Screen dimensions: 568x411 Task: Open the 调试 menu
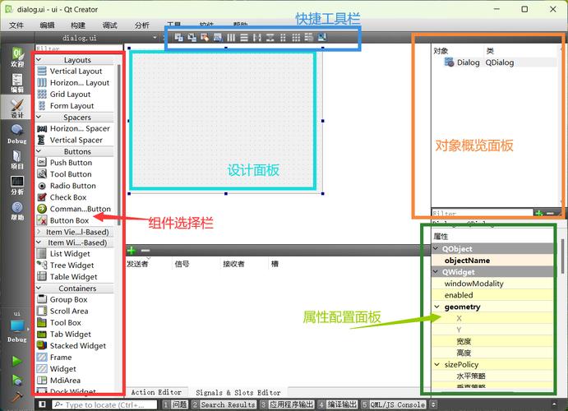110,25
